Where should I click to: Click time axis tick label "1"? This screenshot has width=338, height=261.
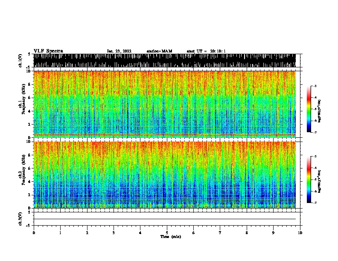[x=60, y=233]
